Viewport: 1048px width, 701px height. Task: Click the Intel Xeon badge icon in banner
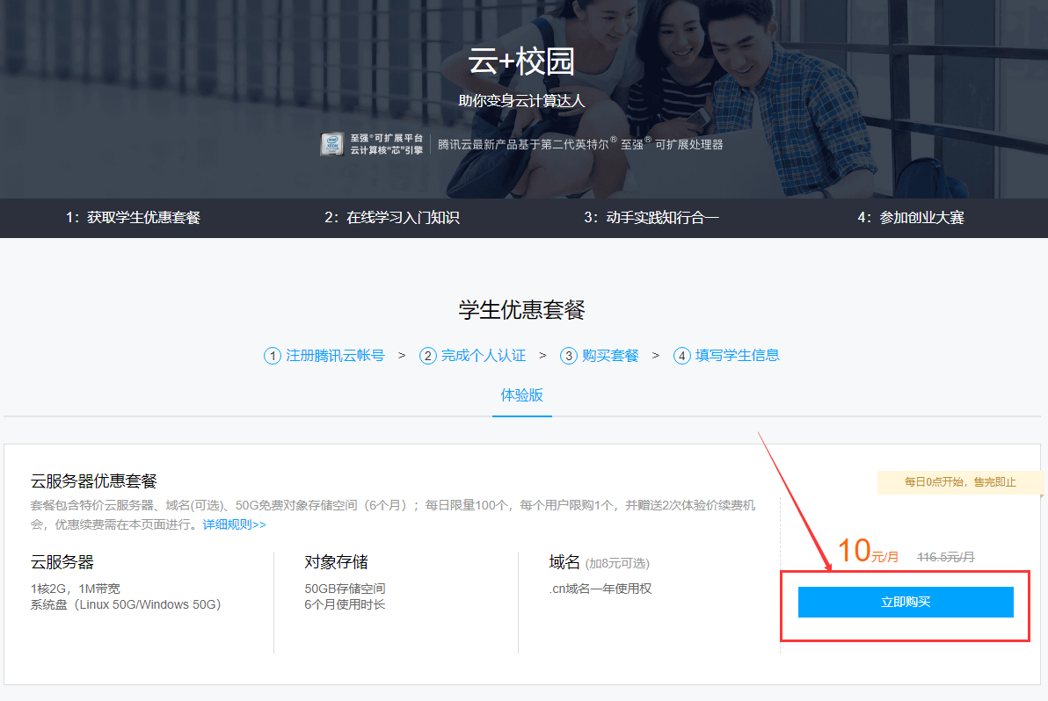[x=332, y=143]
